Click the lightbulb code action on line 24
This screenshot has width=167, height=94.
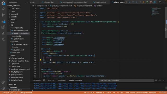41,60
